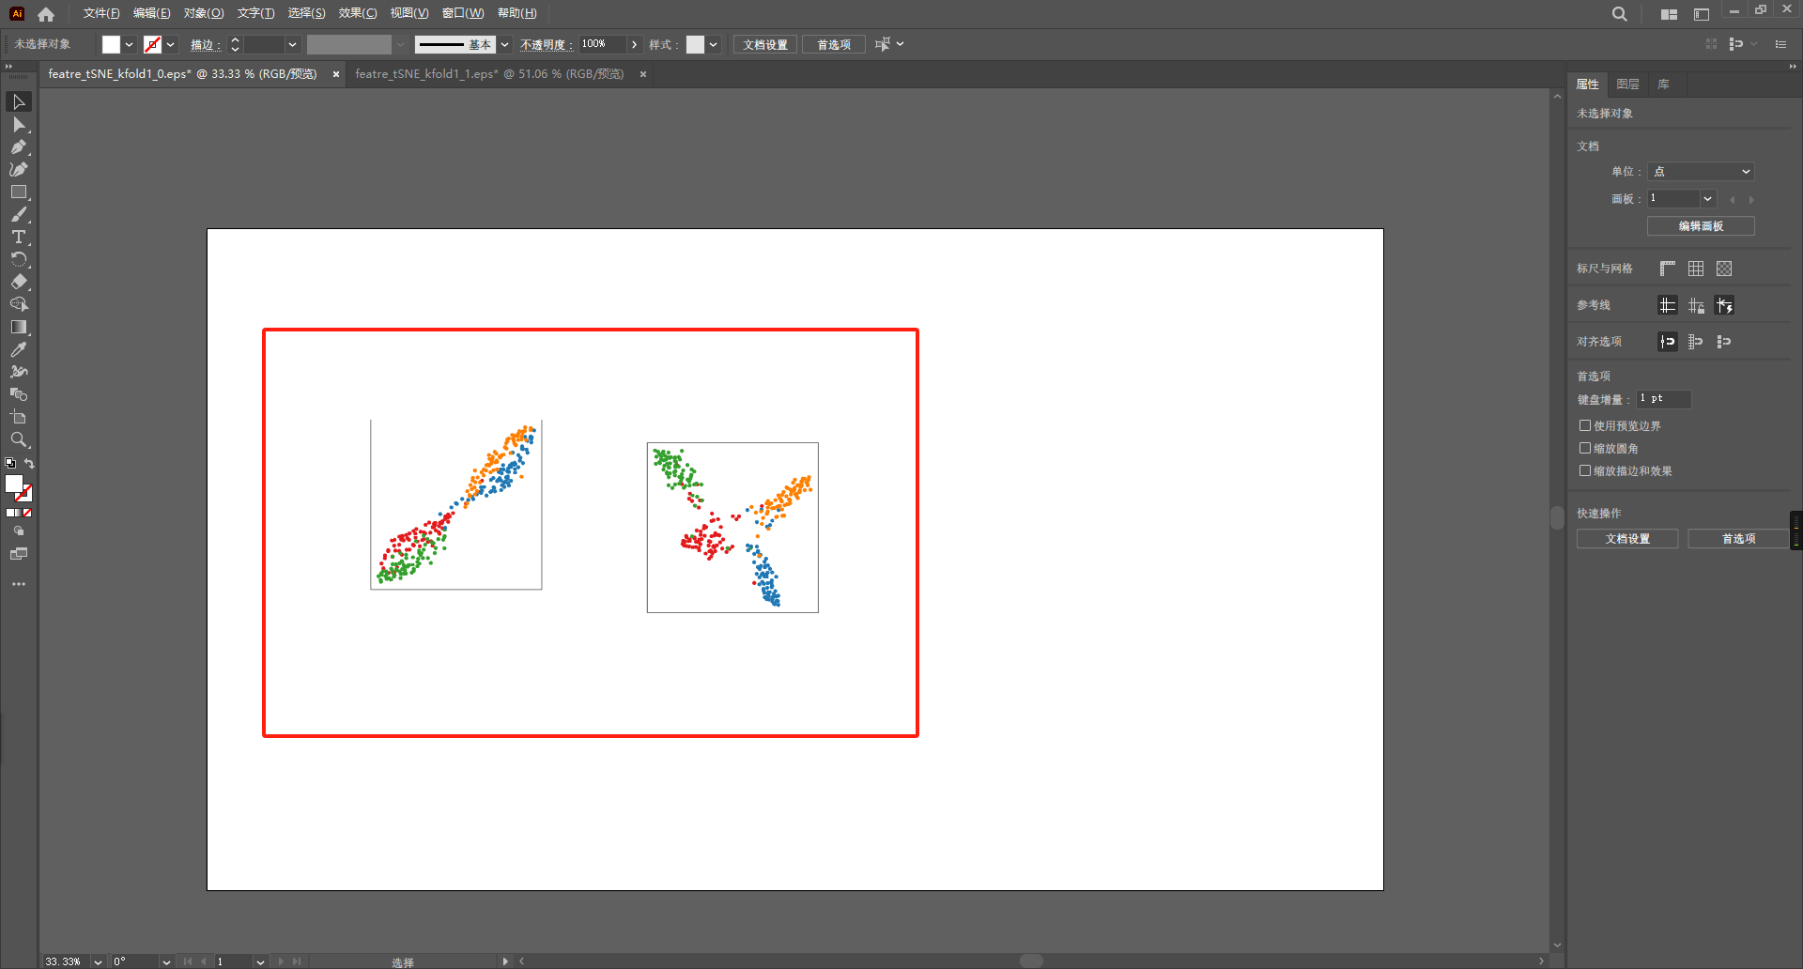Viewport: 1803px width, 969px height.
Task: Expand the opacity 100% arrow
Action: (635, 44)
